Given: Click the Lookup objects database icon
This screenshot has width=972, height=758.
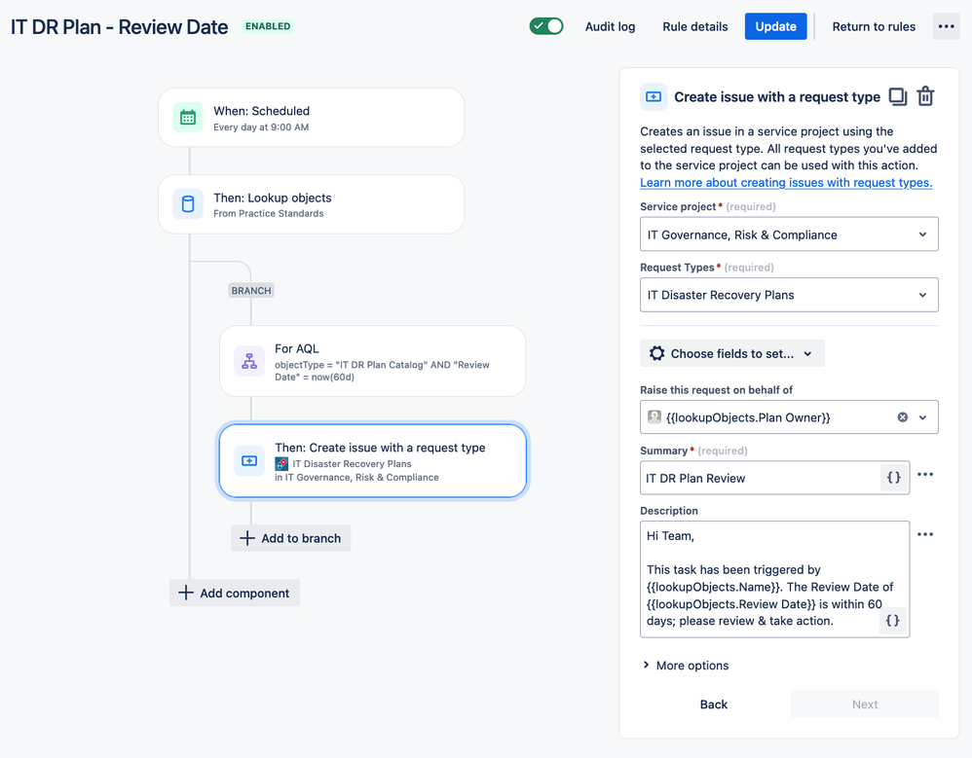Looking at the screenshot, I should tap(188, 203).
